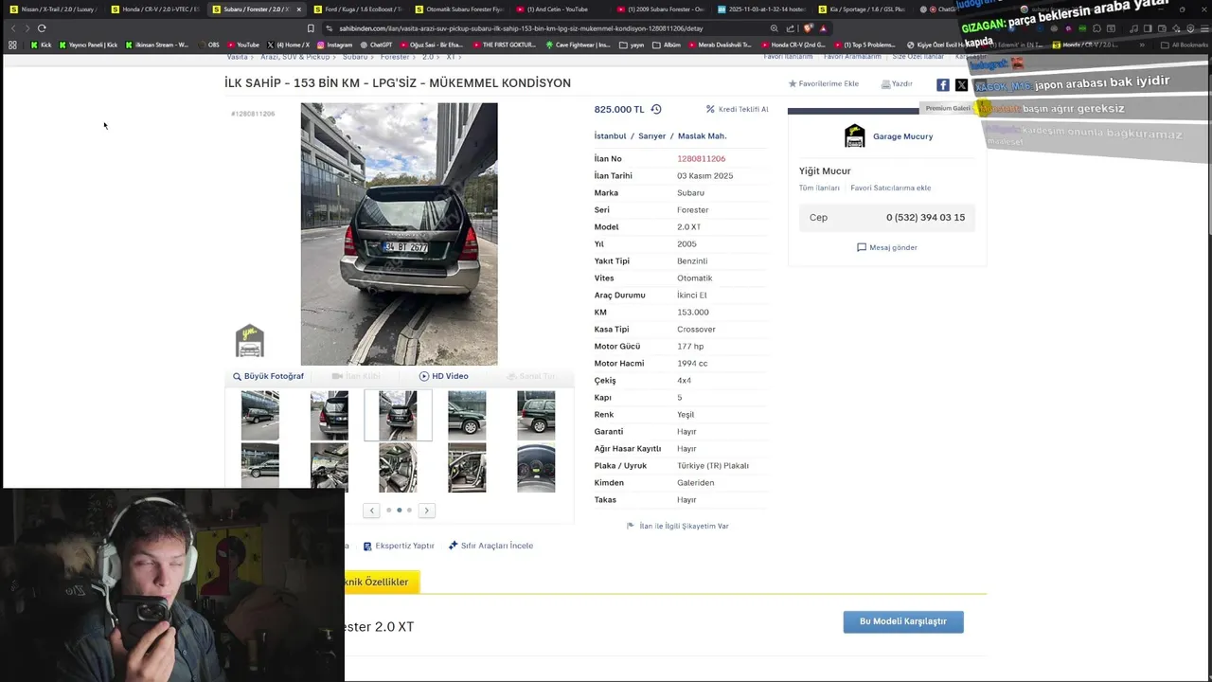Open the front wheel close-up thumbnail
Screen dimensions: 1212x682
pyautogui.click(x=467, y=415)
